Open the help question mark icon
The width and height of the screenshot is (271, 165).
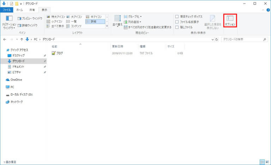[268, 10]
